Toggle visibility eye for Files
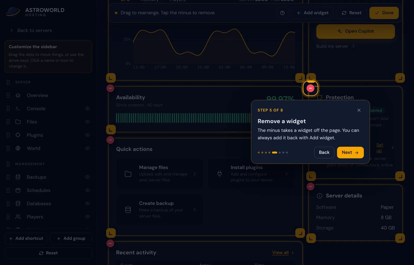 click(87, 122)
